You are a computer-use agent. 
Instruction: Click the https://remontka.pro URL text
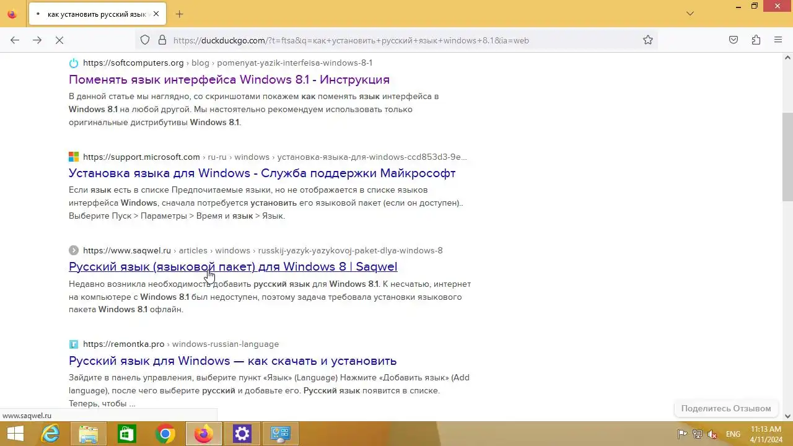coord(124,344)
